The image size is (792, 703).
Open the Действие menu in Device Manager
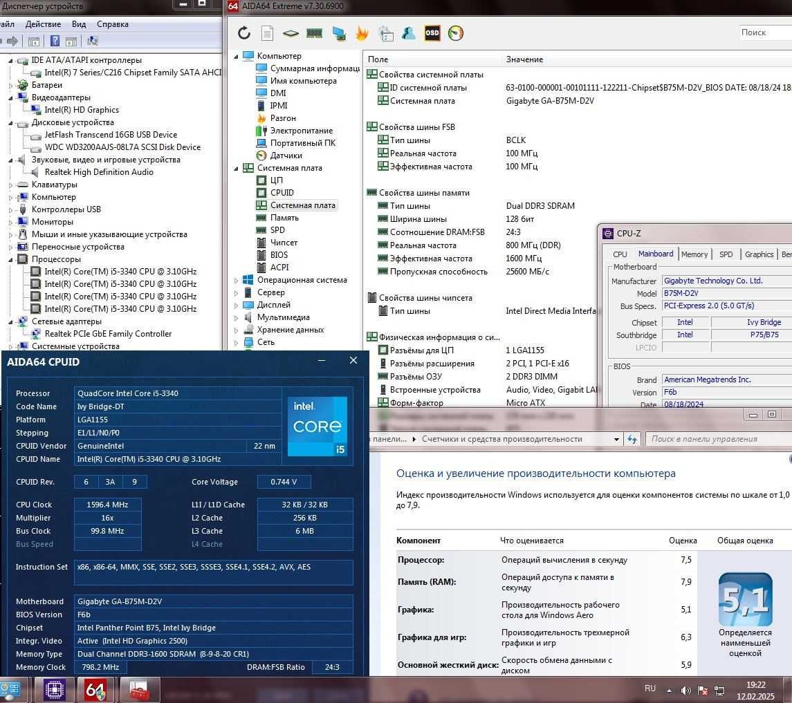coord(43,24)
